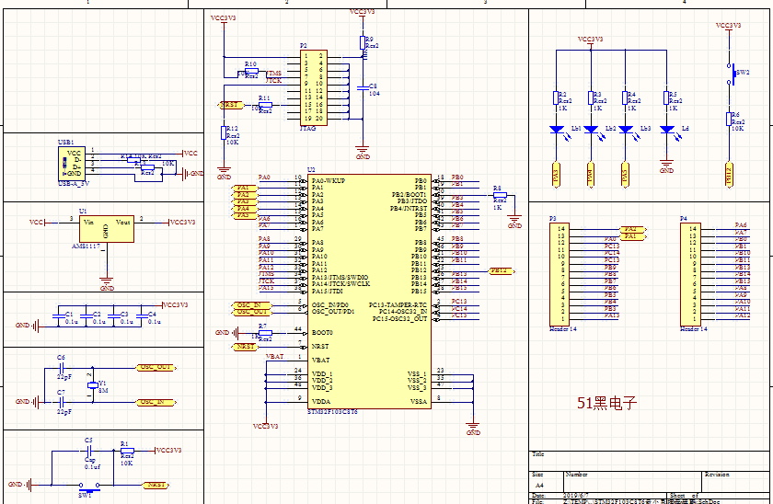The width and height of the screenshot is (773, 504).
Task: Click the OSC_IN port on U2 pin 5
Action: click(252, 305)
